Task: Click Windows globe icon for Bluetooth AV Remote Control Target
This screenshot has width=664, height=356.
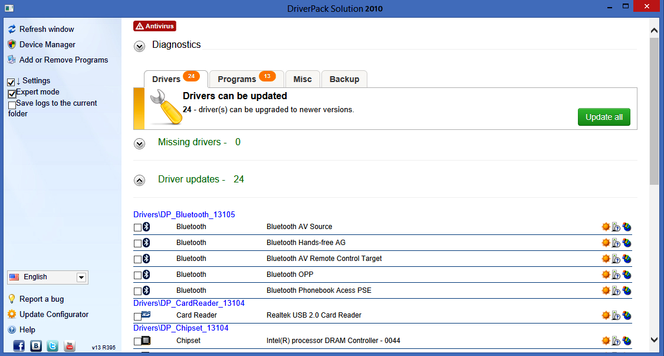Action: click(x=627, y=259)
